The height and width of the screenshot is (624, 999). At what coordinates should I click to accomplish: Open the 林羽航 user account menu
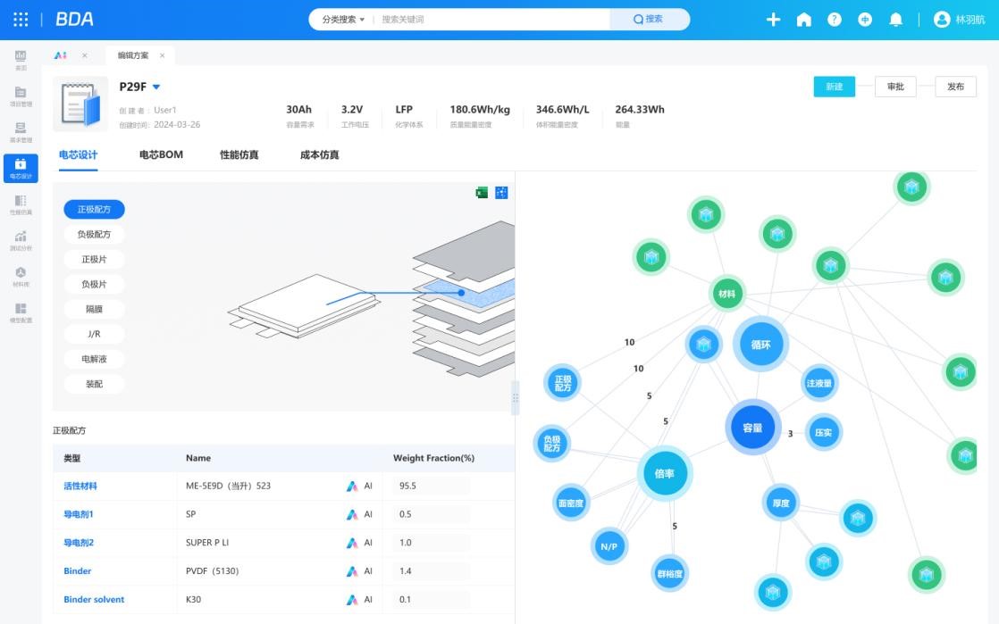pyautogui.click(x=954, y=20)
